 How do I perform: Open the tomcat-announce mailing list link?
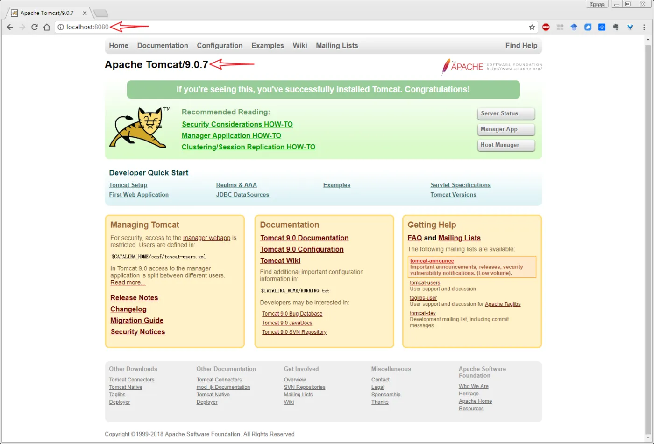432,261
